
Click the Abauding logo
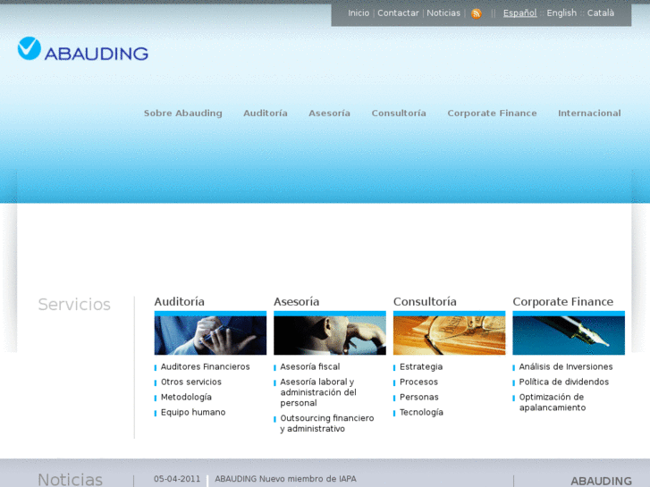tap(83, 49)
